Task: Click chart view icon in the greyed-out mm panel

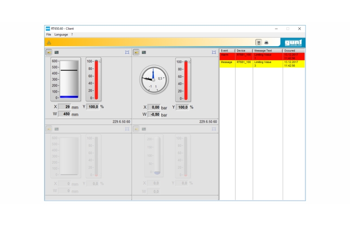Action: pyautogui.click(x=57, y=129)
